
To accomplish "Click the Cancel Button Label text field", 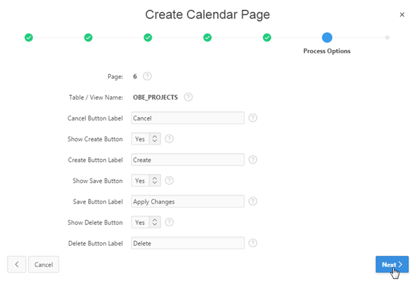I will pos(187,118).
